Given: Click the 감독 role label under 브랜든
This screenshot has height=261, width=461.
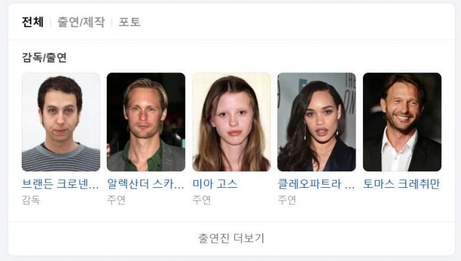Looking at the screenshot, I should point(31,200).
